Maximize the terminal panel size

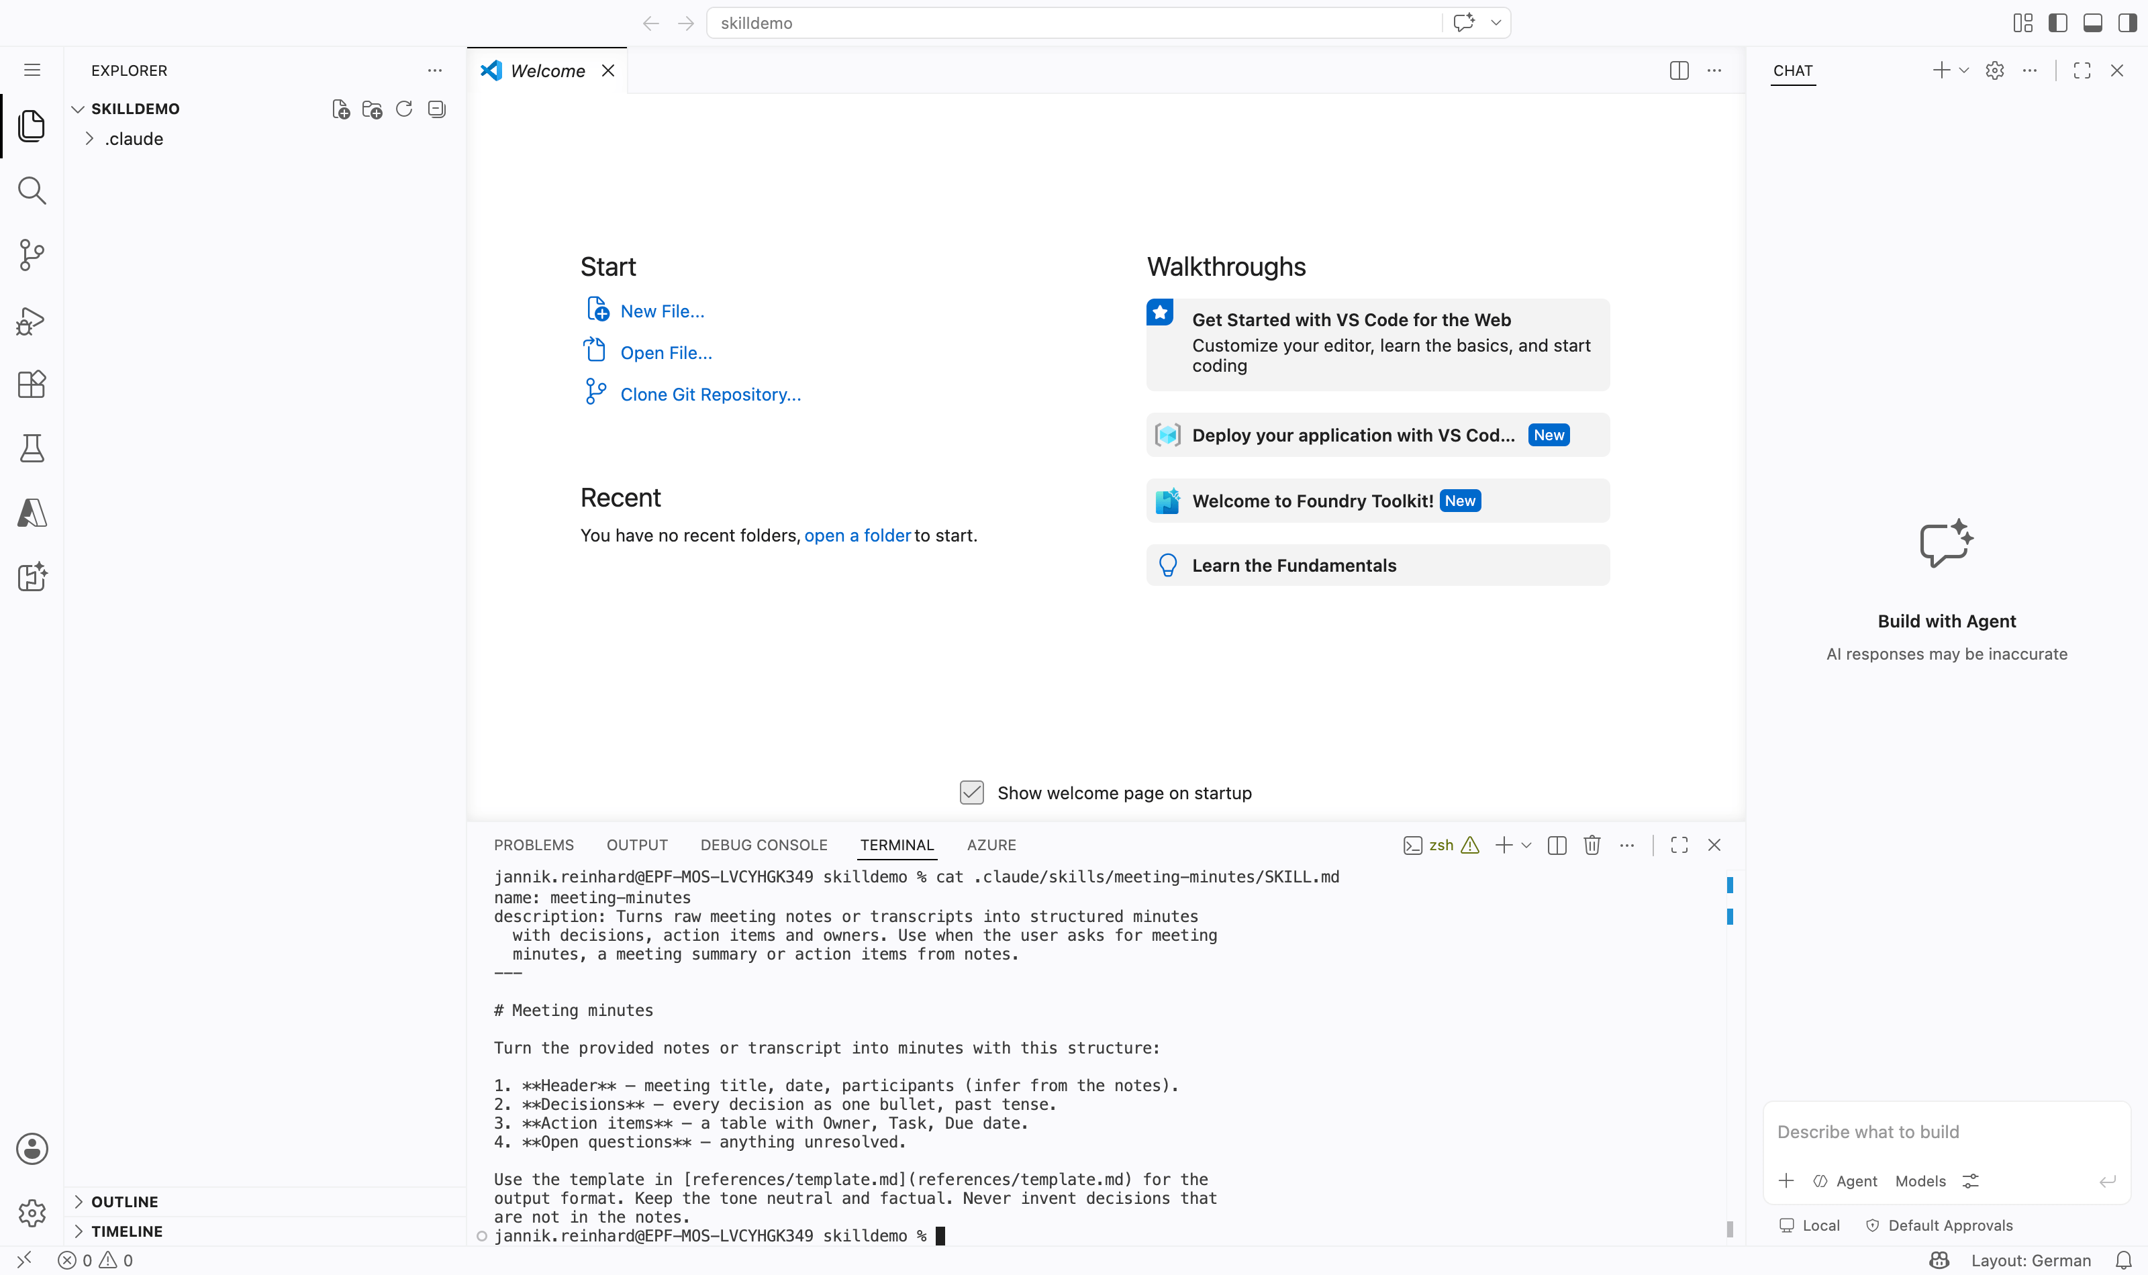tap(1679, 846)
